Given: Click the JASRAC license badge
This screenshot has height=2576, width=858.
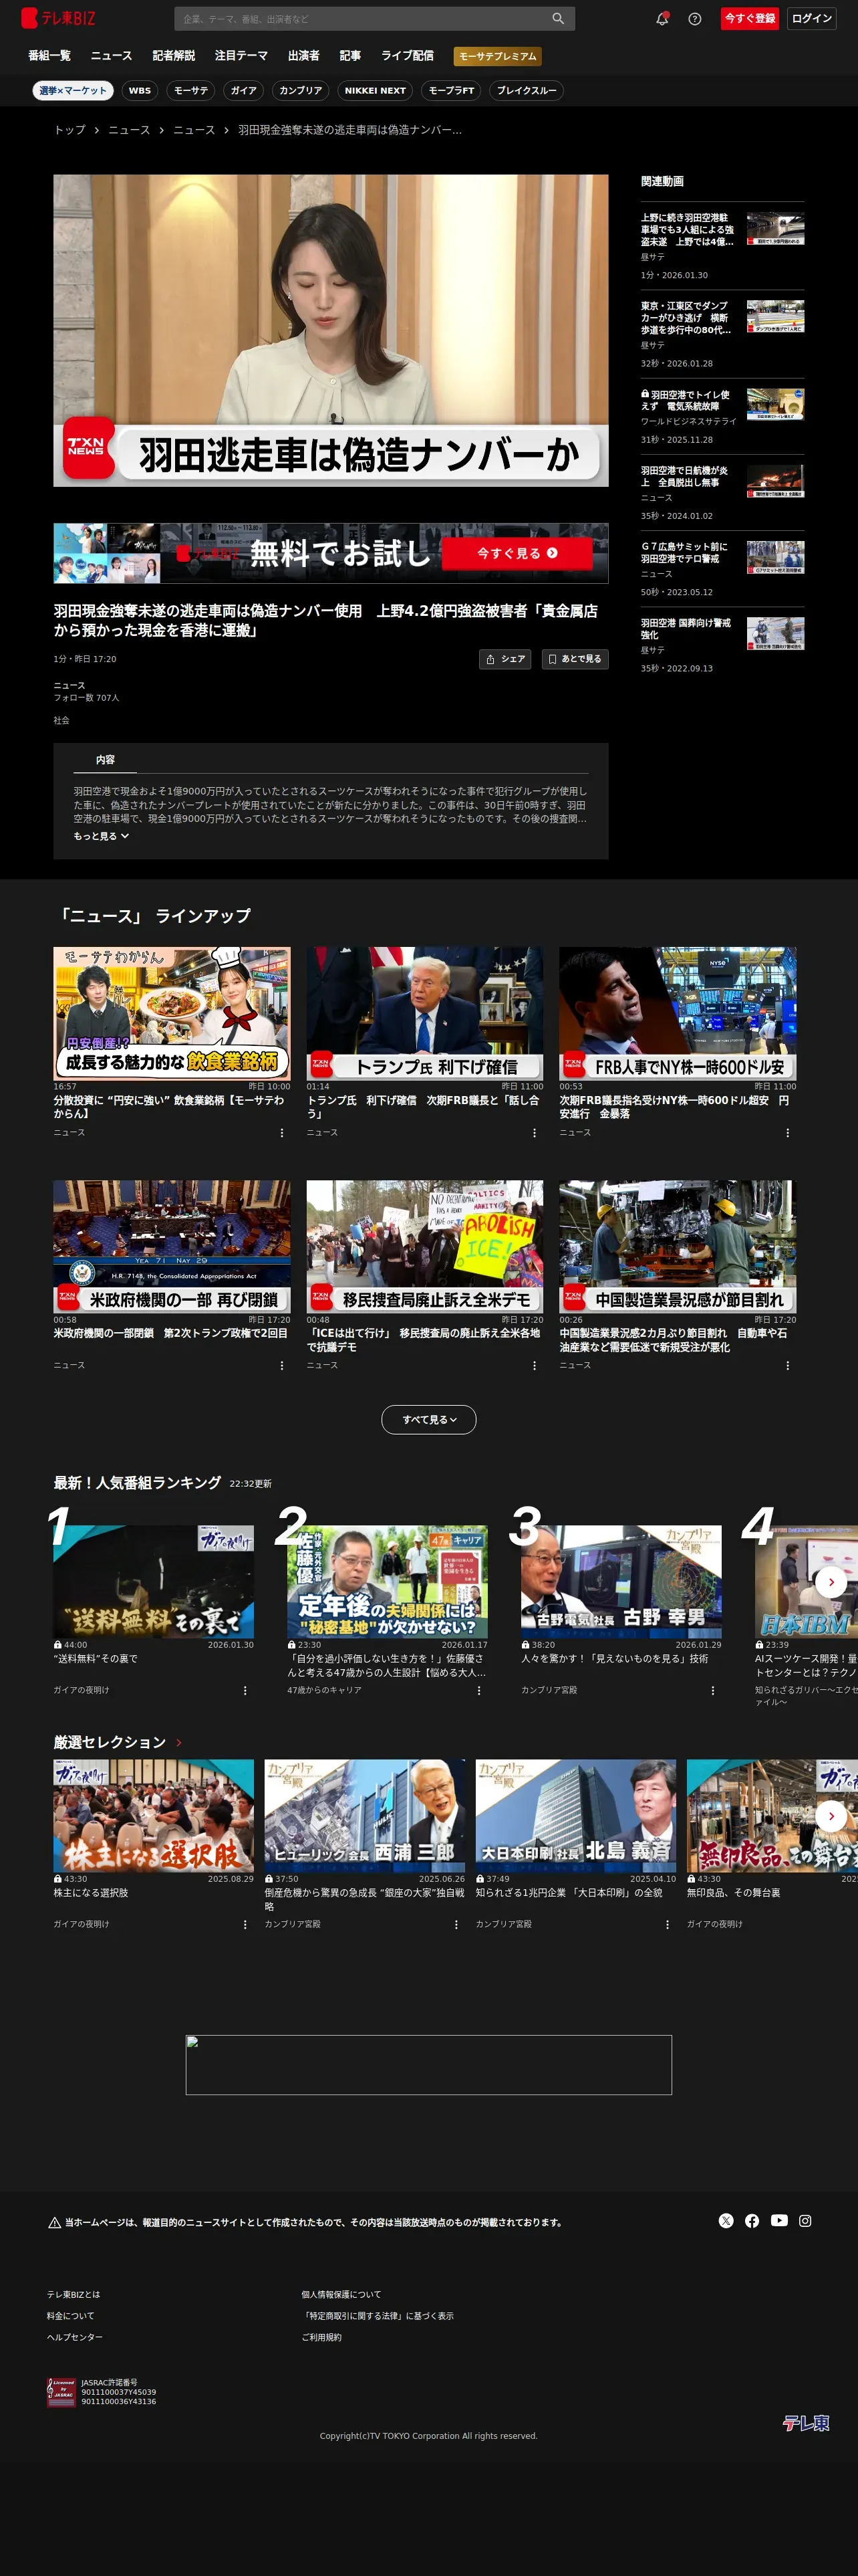Looking at the screenshot, I should [x=61, y=2392].
